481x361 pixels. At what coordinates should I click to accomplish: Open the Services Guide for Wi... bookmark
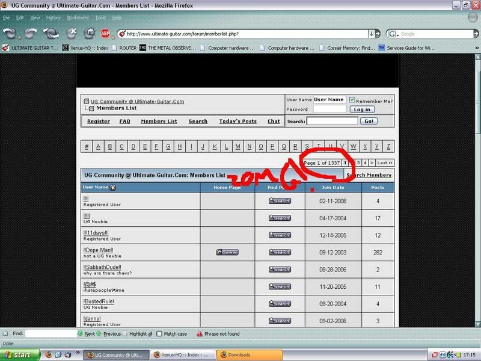pos(406,48)
